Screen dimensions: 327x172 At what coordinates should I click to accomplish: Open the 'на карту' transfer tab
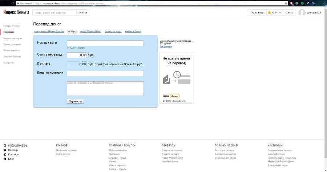pos(72,32)
